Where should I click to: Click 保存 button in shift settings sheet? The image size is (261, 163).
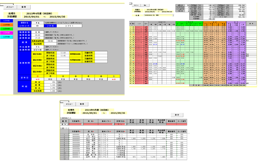[x=23, y=7]
